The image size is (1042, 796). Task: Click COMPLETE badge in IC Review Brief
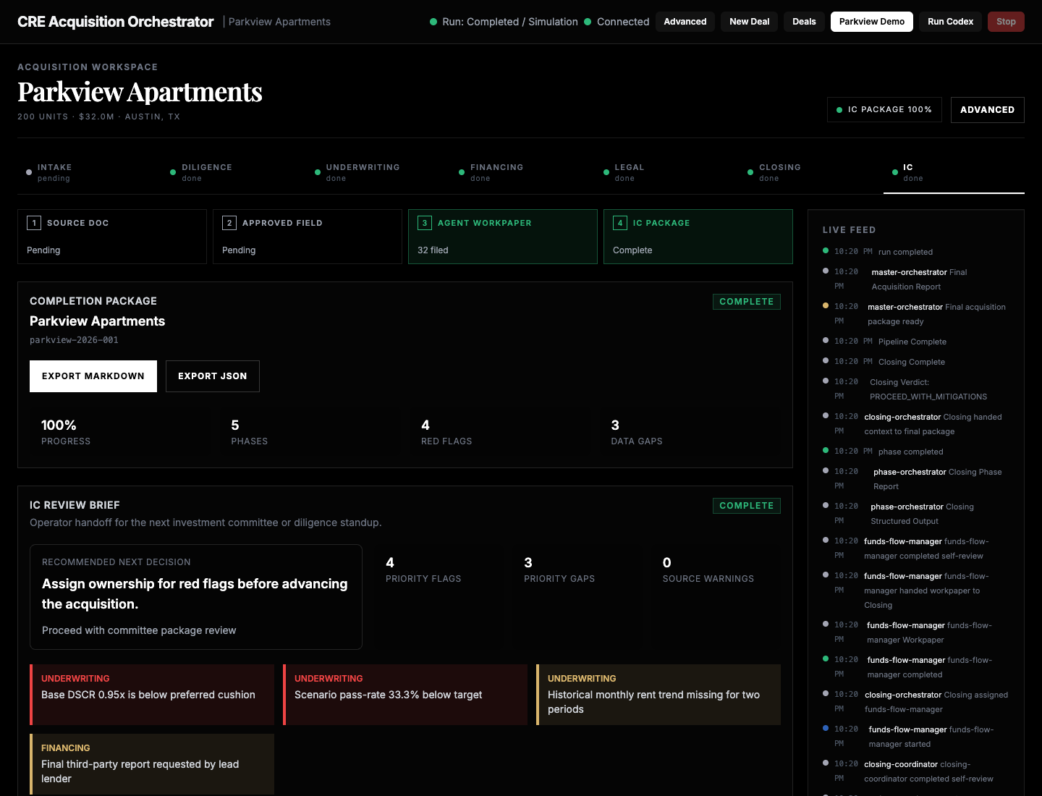click(x=747, y=506)
